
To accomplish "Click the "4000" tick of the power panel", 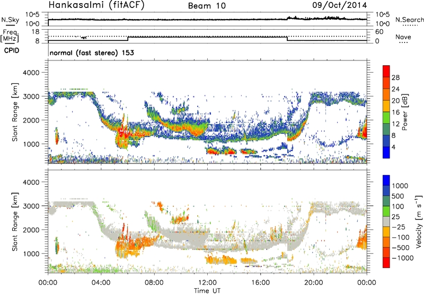I will (x=31, y=73).
